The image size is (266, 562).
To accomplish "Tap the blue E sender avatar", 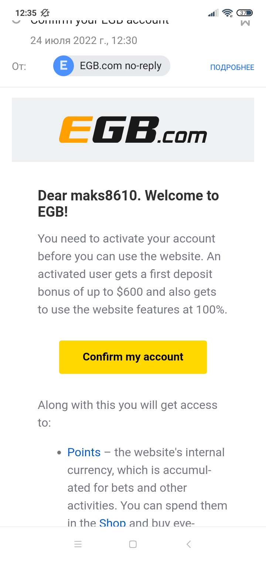I will 64,66.
